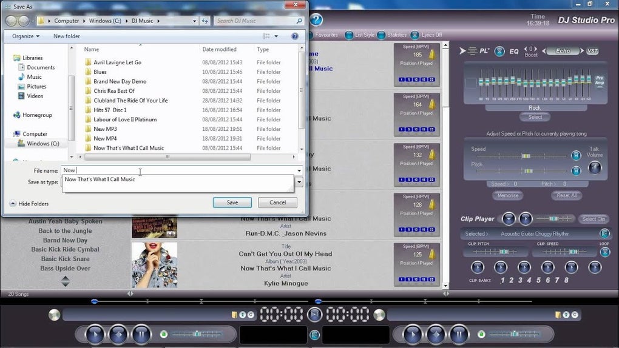This screenshot has width=619, height=348.
Task: Toggle the Favourites option
Action: [x=326, y=35]
